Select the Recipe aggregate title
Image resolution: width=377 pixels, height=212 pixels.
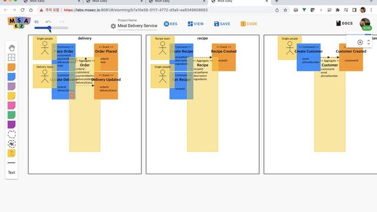pos(203,65)
